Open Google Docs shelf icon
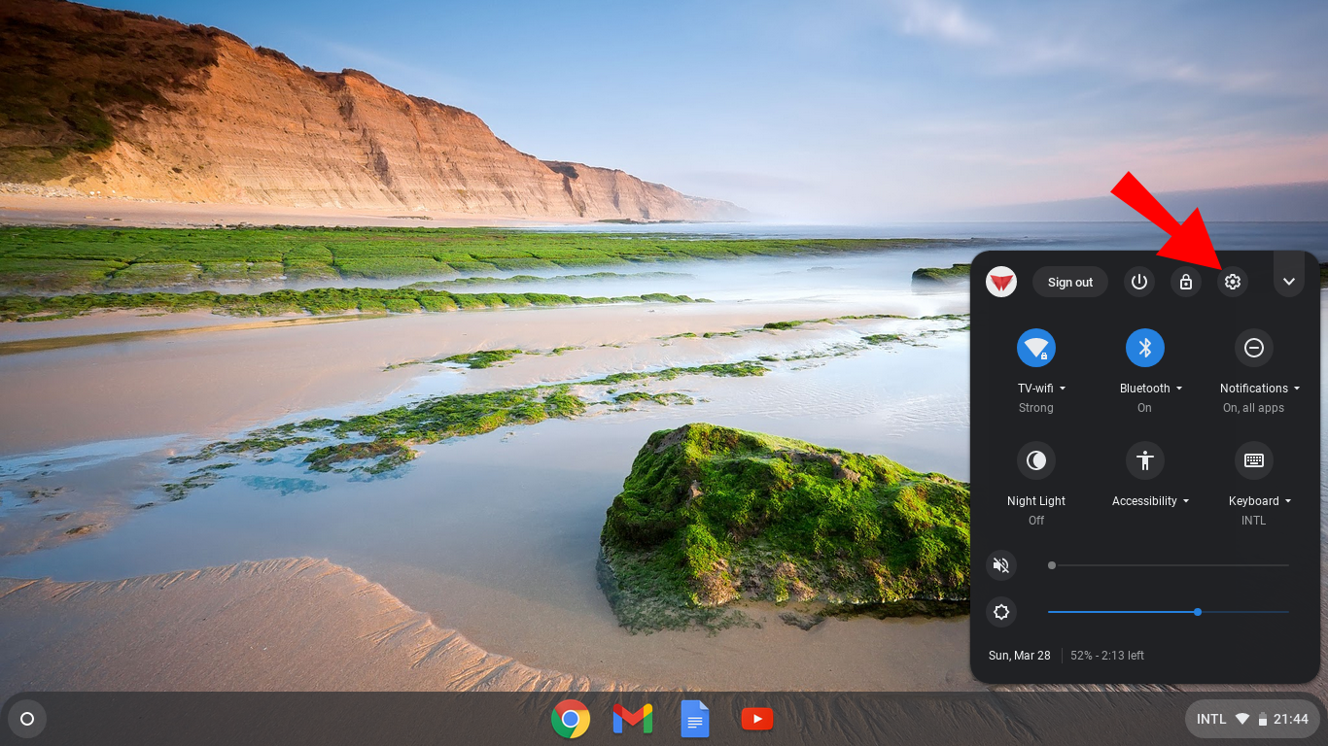This screenshot has height=746, width=1328. coord(695,719)
